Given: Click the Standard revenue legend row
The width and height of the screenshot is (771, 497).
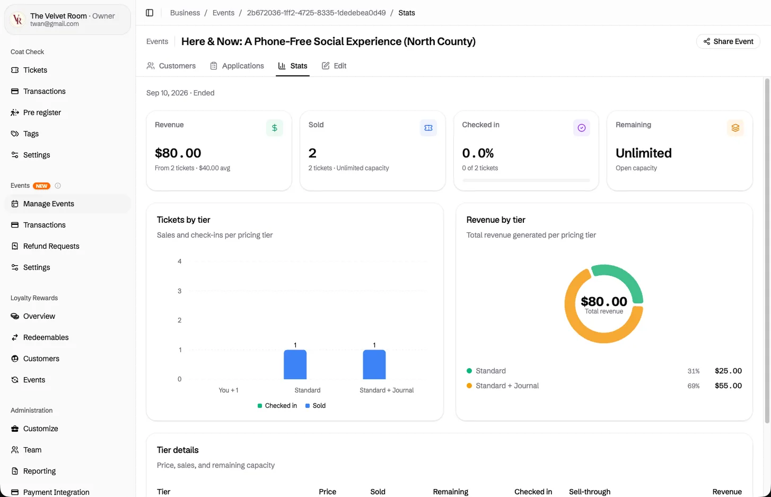Looking at the screenshot, I should tap(604, 371).
